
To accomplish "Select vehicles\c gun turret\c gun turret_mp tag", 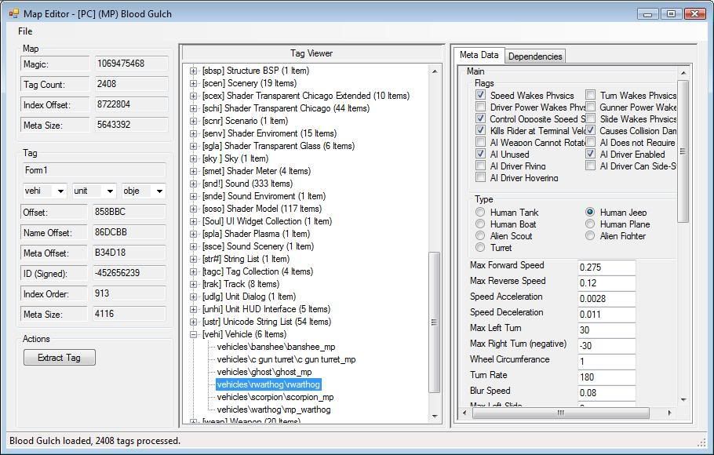I will point(286,359).
